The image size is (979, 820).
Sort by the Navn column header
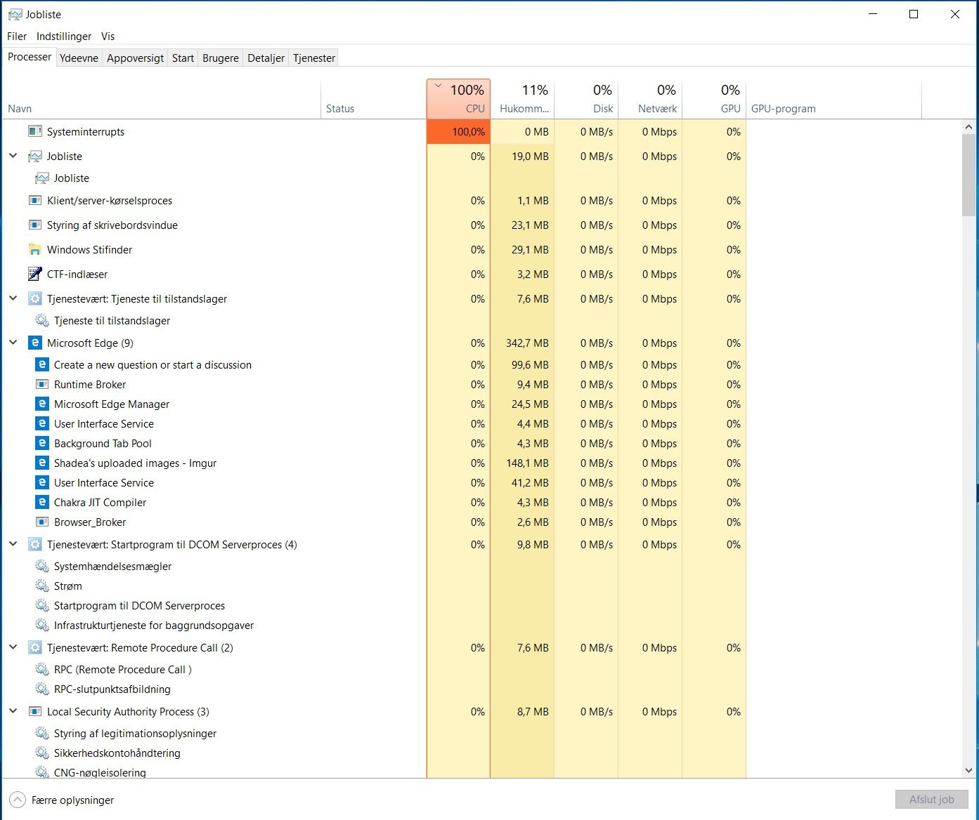162,99
